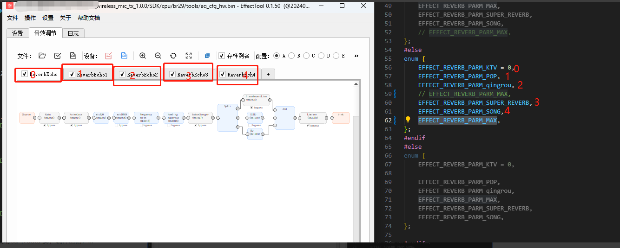Click #endif on line 64
The width and height of the screenshot is (620, 248).
pyautogui.click(x=415, y=138)
